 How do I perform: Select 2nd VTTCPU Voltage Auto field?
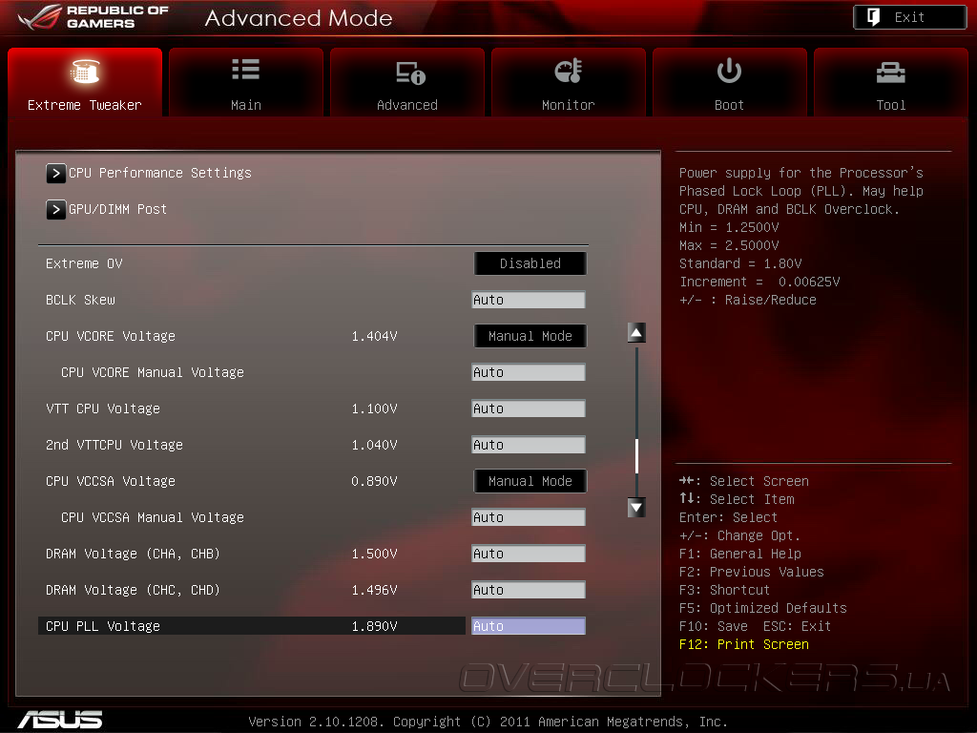529,445
